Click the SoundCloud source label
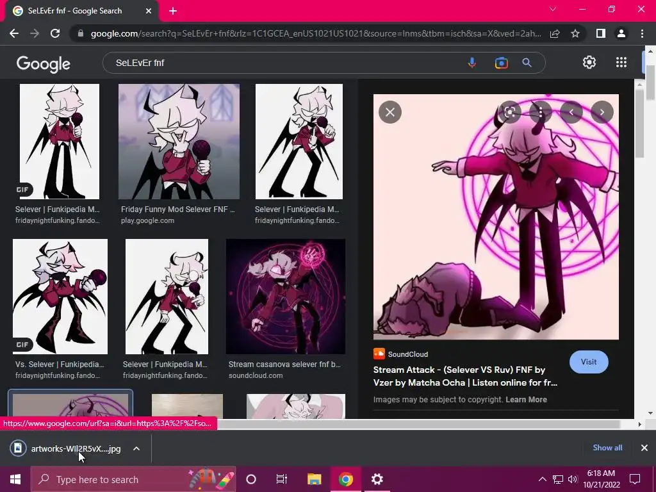656x492 pixels. (x=407, y=354)
